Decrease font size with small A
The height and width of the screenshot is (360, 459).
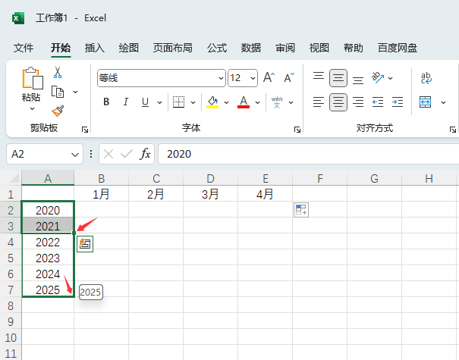[x=289, y=78]
